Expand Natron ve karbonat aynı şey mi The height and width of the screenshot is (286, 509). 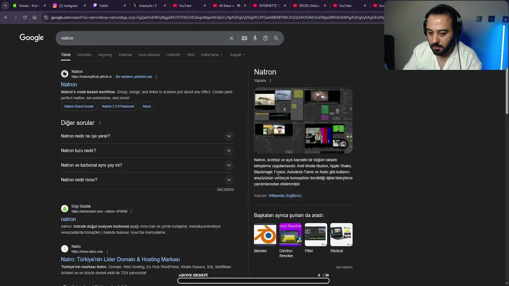pos(147,165)
